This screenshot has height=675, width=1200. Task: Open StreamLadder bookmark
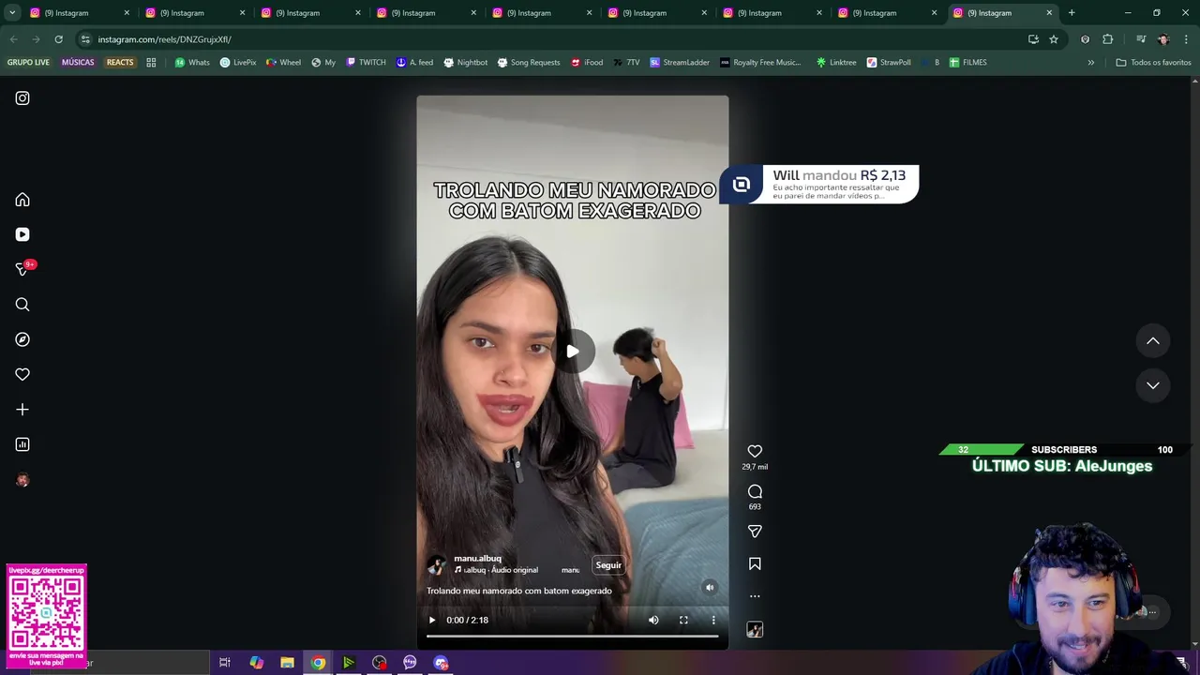(x=679, y=63)
